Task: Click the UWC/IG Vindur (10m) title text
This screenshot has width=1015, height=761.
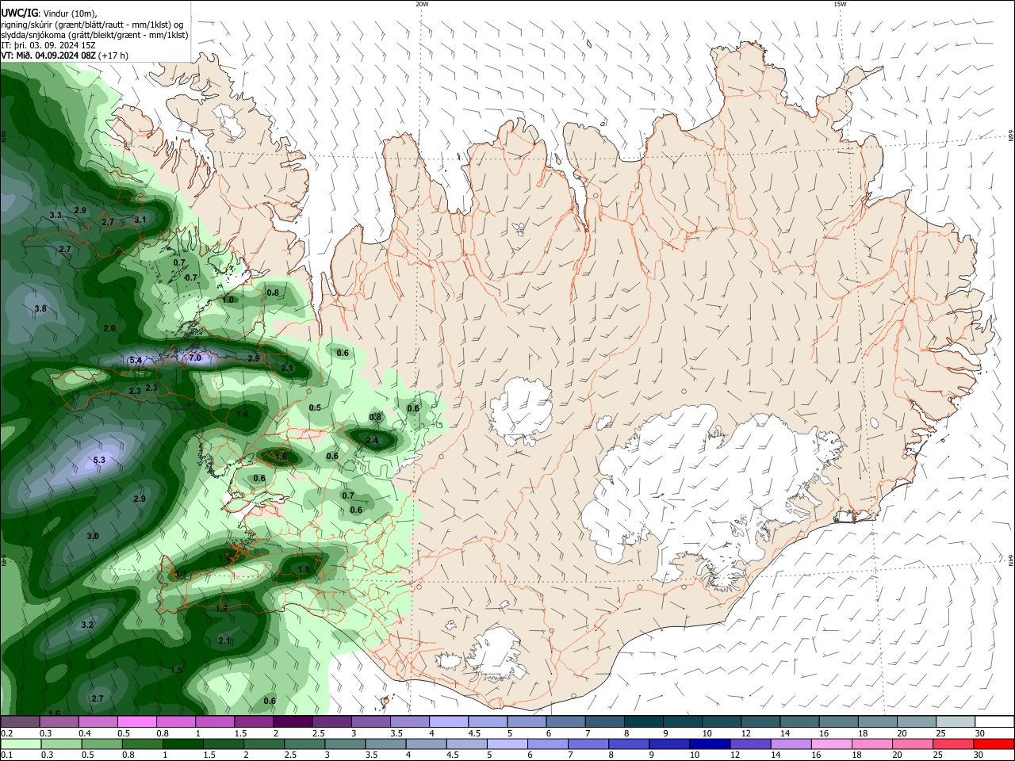Action: [x=48, y=13]
